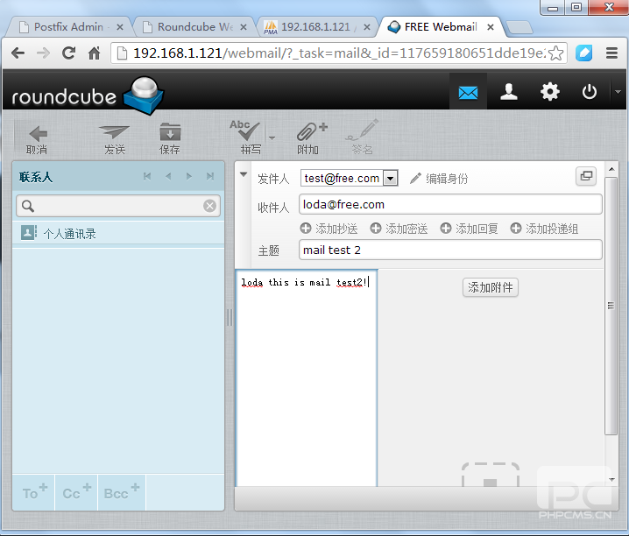This screenshot has width=629, height=536.
Task: Go to last contacts page
Action: [209, 176]
